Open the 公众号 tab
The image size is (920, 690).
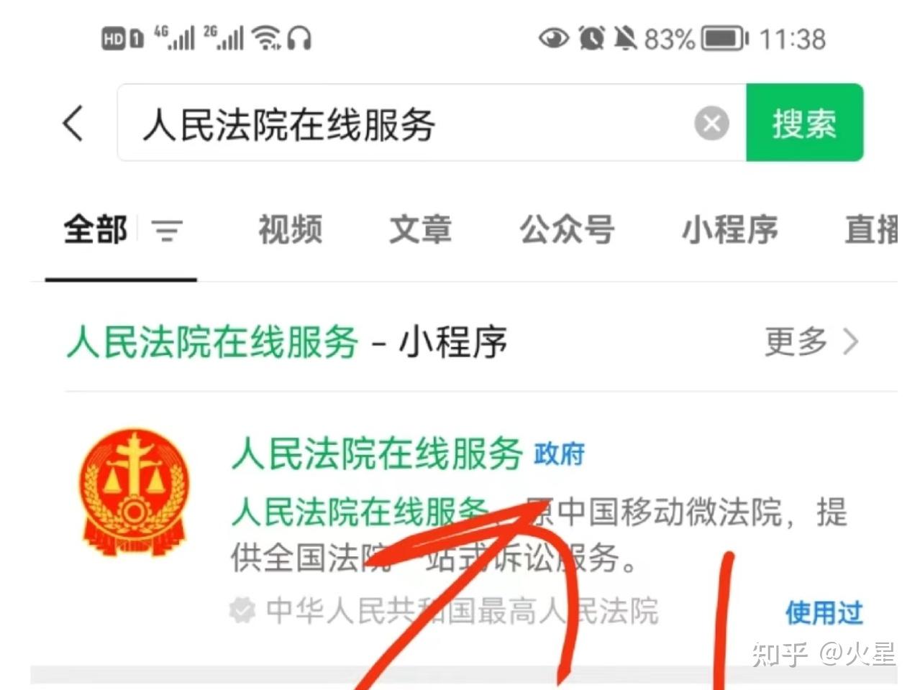567,230
